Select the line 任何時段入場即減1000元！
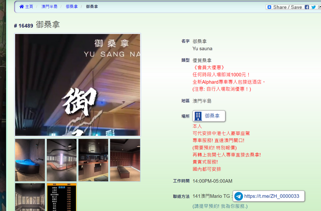Viewport: 321px width, 211px height. coord(221,75)
